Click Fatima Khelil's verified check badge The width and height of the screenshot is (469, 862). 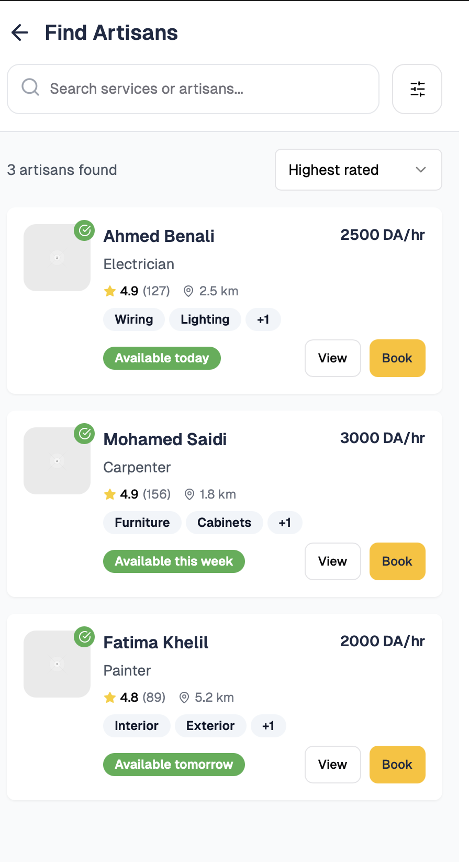pyautogui.click(x=84, y=637)
